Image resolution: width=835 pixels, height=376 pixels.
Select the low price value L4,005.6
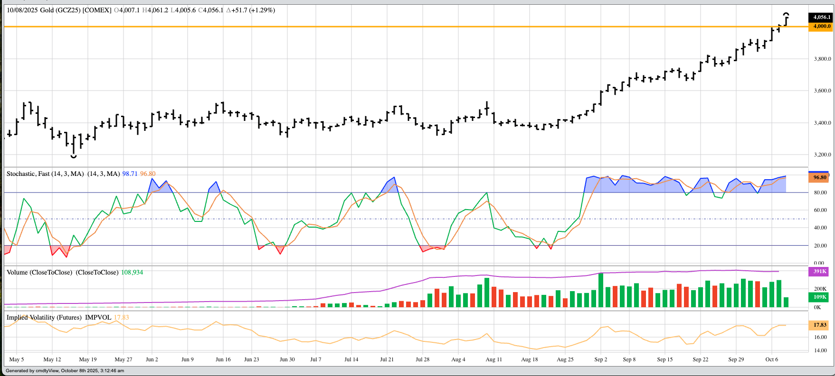coord(183,10)
